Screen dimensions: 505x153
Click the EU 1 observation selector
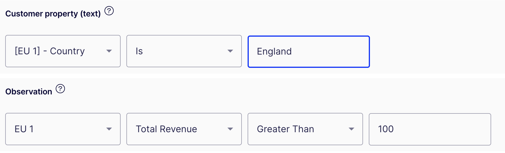(x=63, y=129)
